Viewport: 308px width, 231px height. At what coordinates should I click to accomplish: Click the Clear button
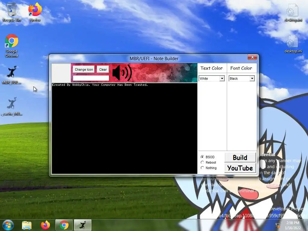(103, 69)
